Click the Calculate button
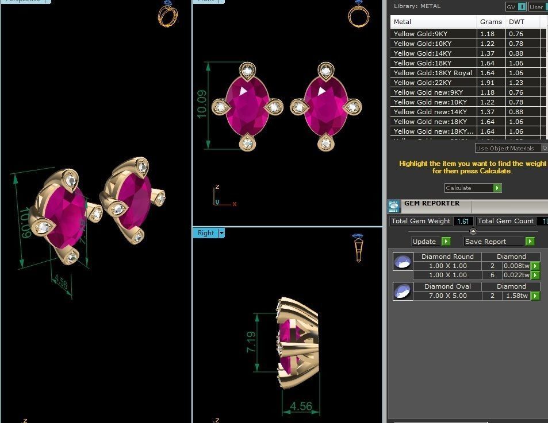The height and width of the screenshot is (423, 548). (x=473, y=188)
